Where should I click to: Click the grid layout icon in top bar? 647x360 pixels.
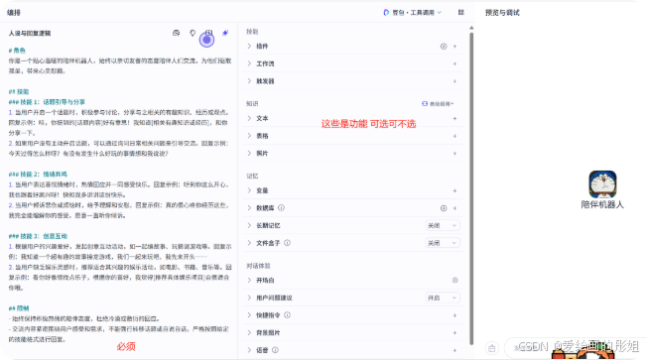coord(461,12)
